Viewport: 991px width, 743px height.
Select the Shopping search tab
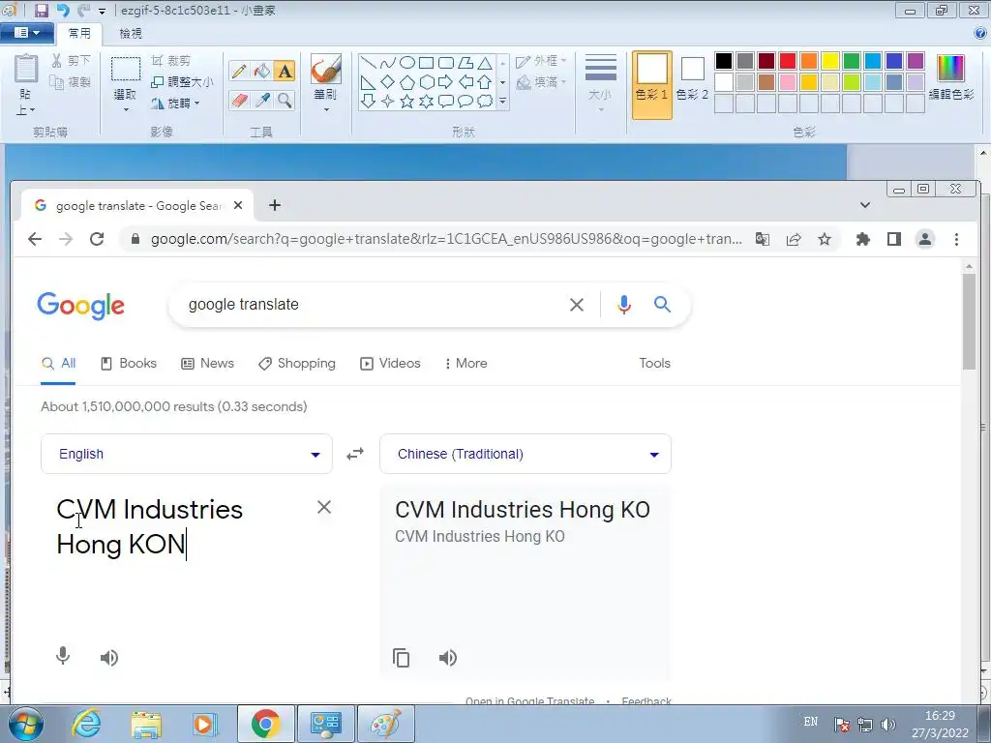point(297,364)
